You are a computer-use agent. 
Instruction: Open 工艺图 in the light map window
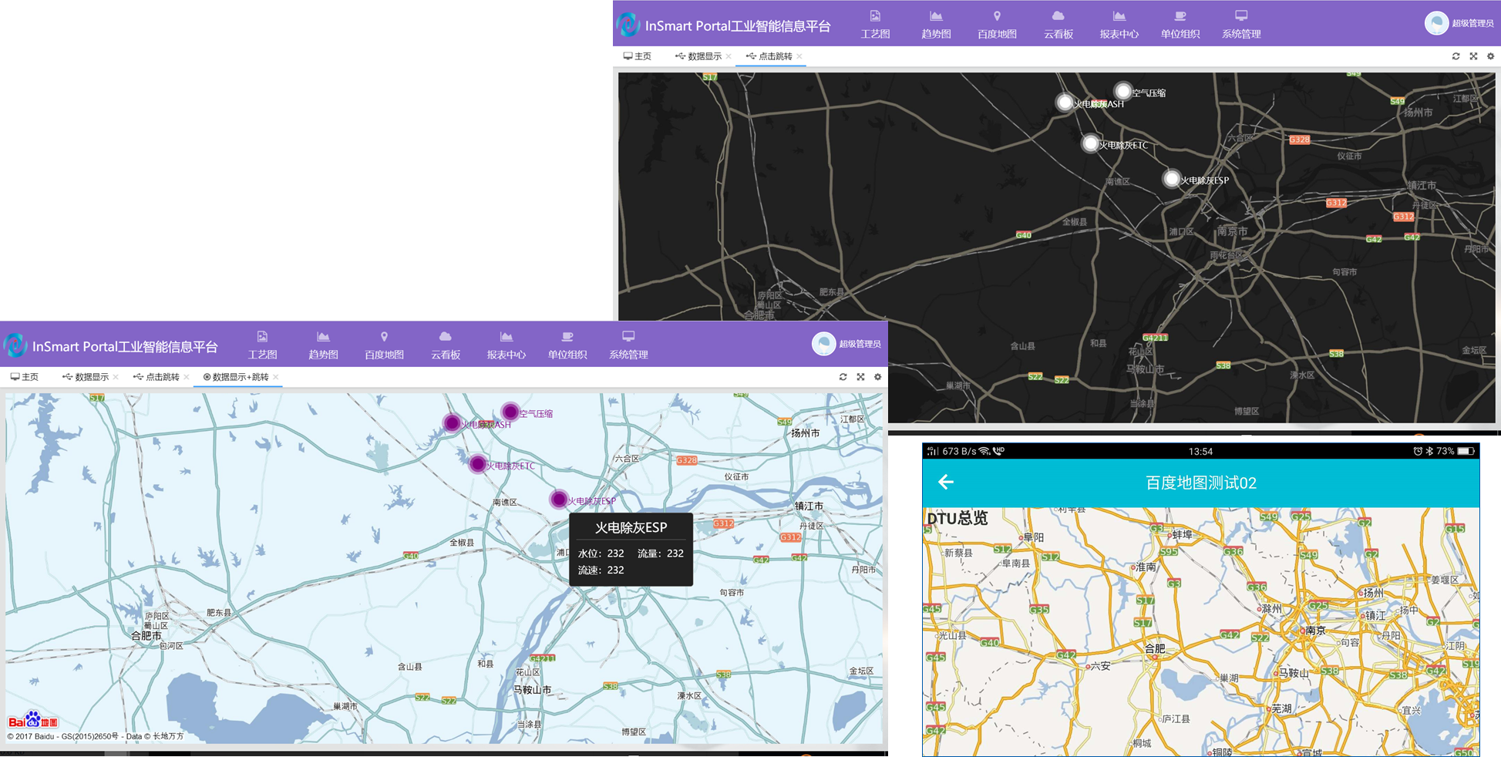(x=262, y=345)
